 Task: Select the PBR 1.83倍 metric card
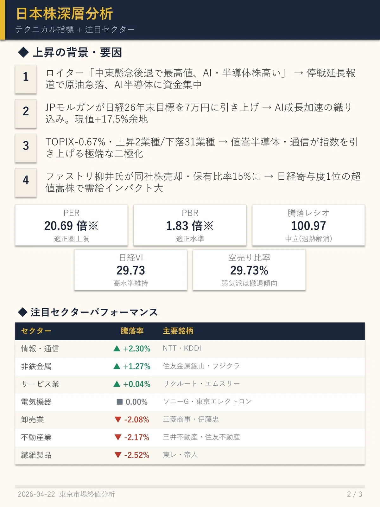tap(190, 225)
